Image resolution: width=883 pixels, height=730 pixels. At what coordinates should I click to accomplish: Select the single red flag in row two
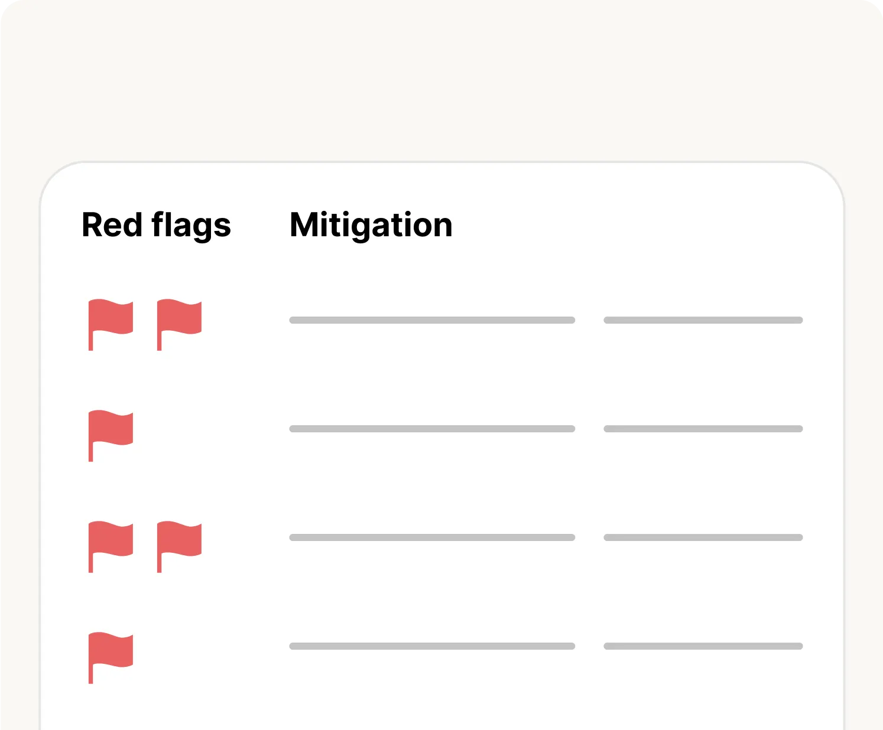click(111, 430)
